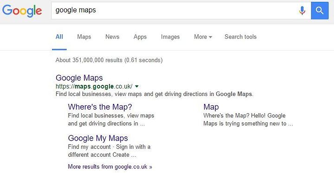
Task: Open the Google Maps result title
Action: [79, 78]
